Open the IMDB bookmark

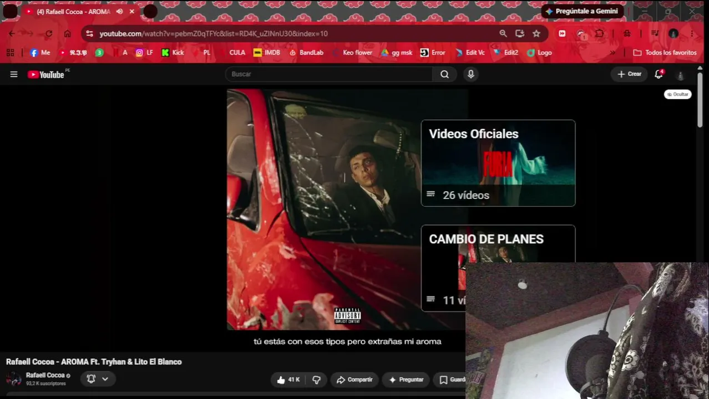pos(267,53)
